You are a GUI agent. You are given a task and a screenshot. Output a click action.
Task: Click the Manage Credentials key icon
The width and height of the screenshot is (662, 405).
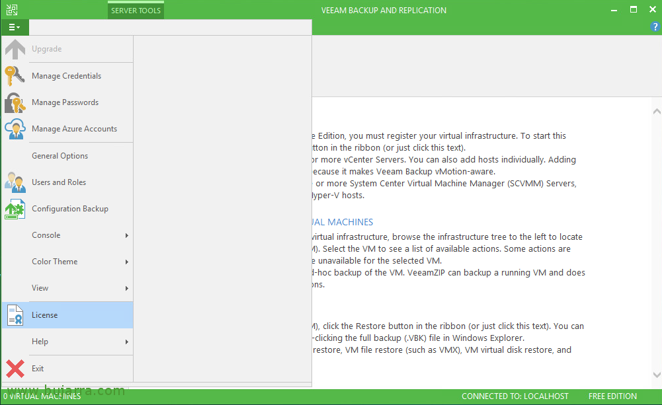(x=15, y=76)
